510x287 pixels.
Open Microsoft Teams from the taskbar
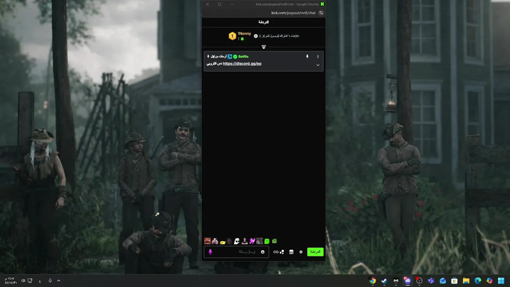(x=431, y=281)
